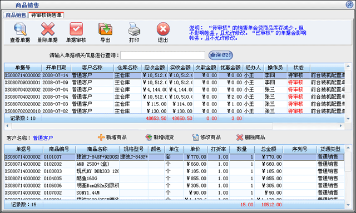The height and width of the screenshot is (213, 356).
Task: Click 修改商品 edit icon
Action: [x=195, y=137]
